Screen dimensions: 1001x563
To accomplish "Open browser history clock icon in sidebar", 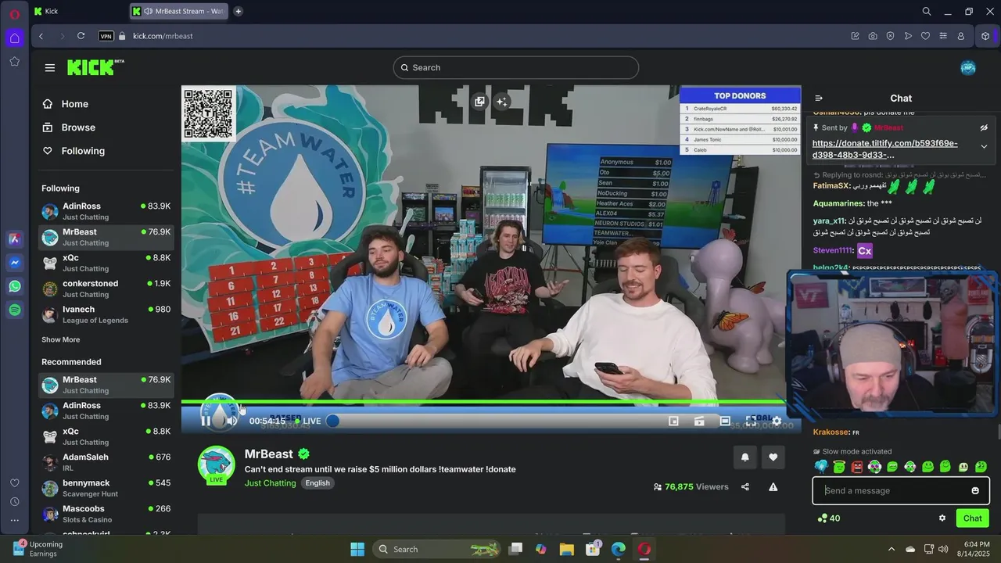I will coord(15,501).
